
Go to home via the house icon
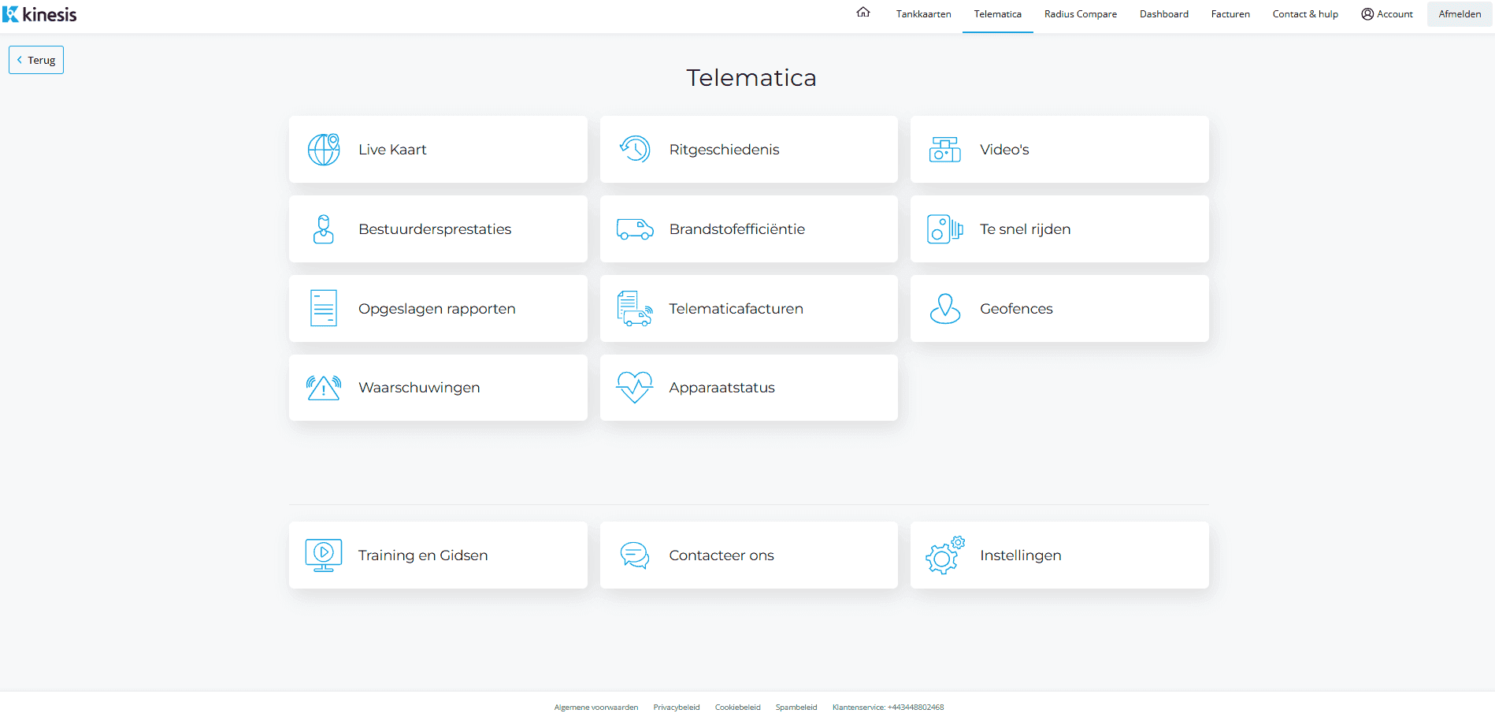pyautogui.click(x=863, y=13)
